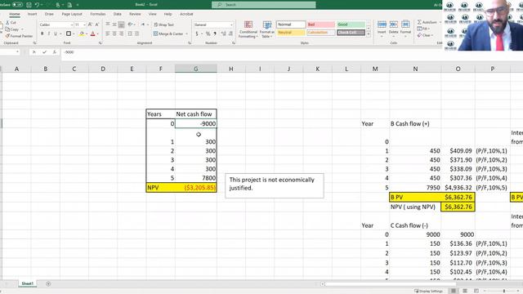Click the Copy button
The height and width of the screenshot is (294, 523).
pos(12,29)
